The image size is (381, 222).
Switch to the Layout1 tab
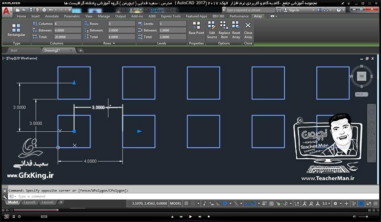30,202
